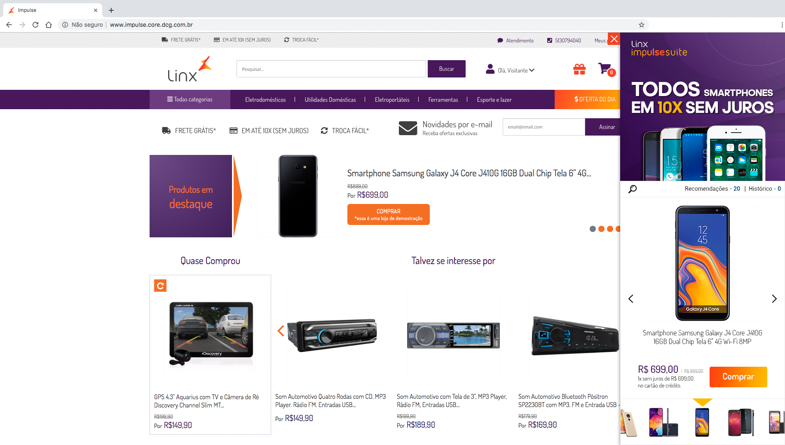785x445 pixels.
Task: Click Troca Fácil refresh icon in benefits row
Action: (x=324, y=131)
